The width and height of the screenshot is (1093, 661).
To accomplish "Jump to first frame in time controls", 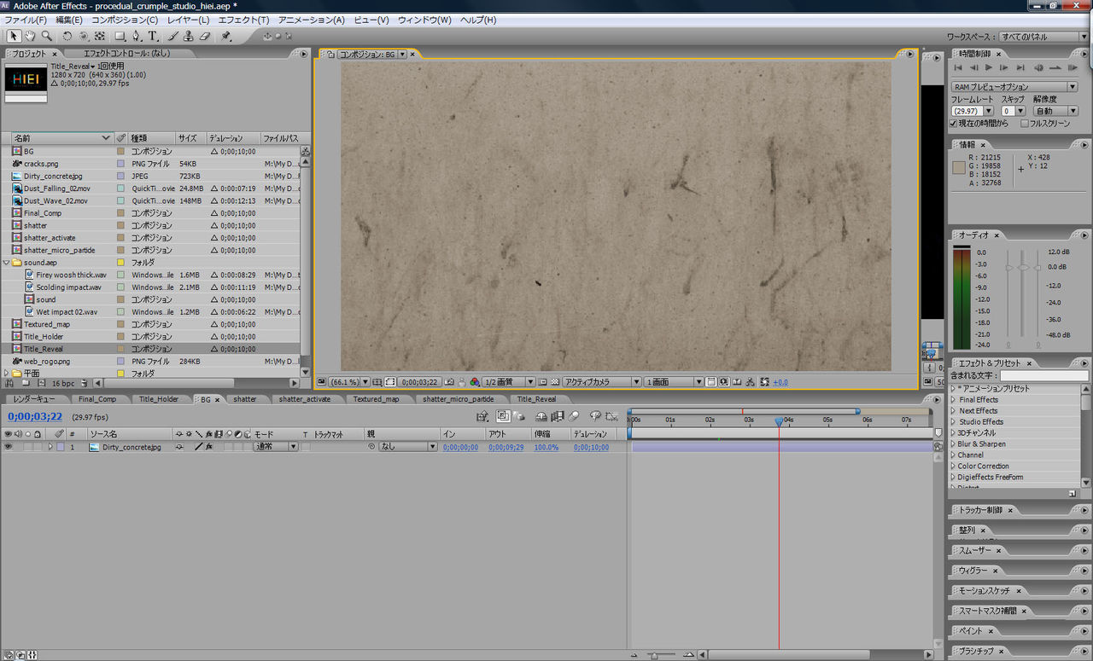I will [959, 67].
